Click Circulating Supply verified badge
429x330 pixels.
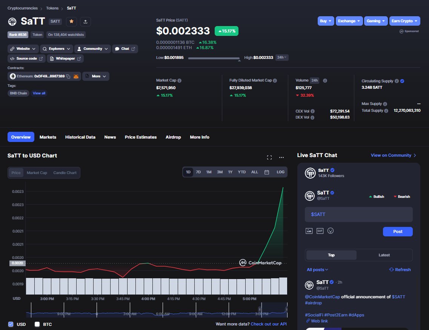402,81
